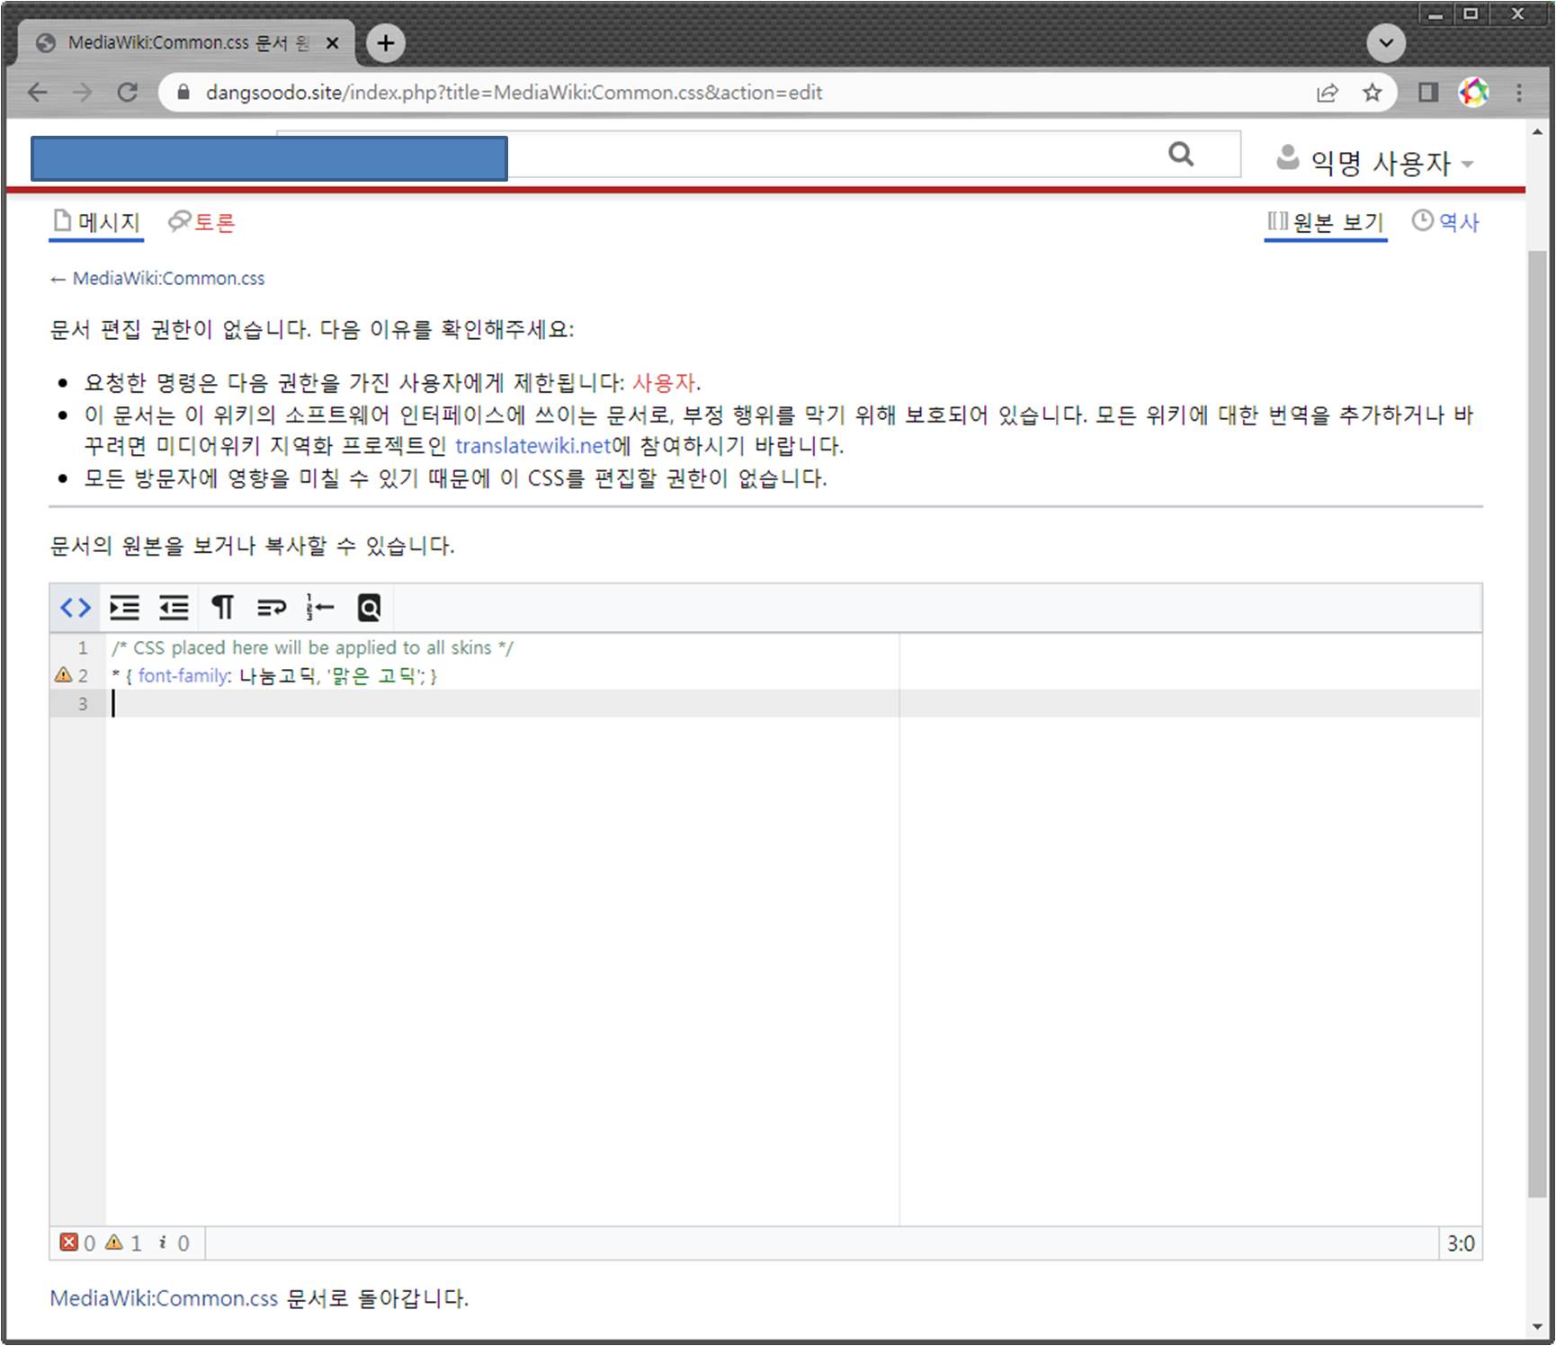Image resolution: width=1556 pixels, height=1346 pixels.
Task: Toggle the syntax highlighting code icon
Action: (76, 608)
